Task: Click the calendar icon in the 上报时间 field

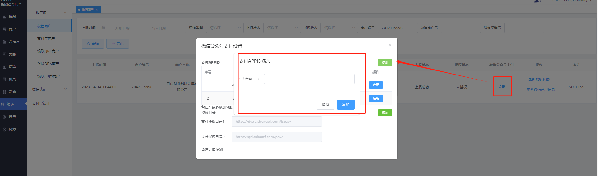Action: (x=103, y=28)
